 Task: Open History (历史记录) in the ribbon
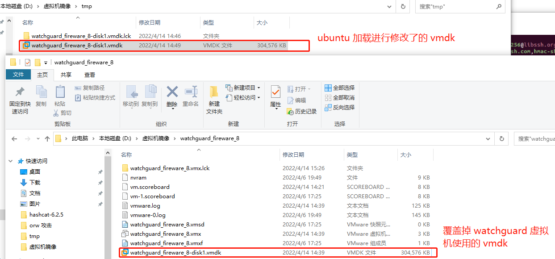pos(302,111)
